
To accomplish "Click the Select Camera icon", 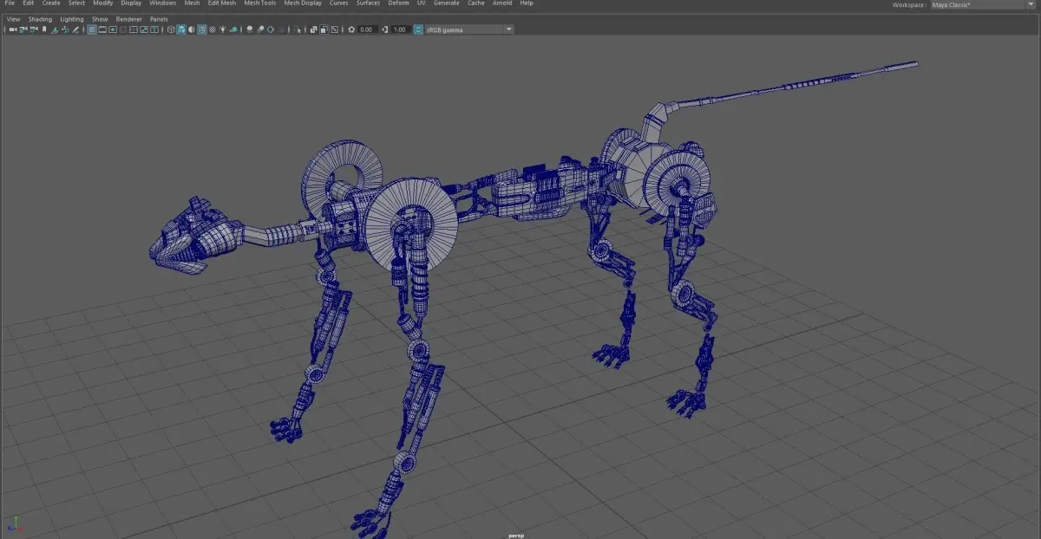I will pos(13,29).
